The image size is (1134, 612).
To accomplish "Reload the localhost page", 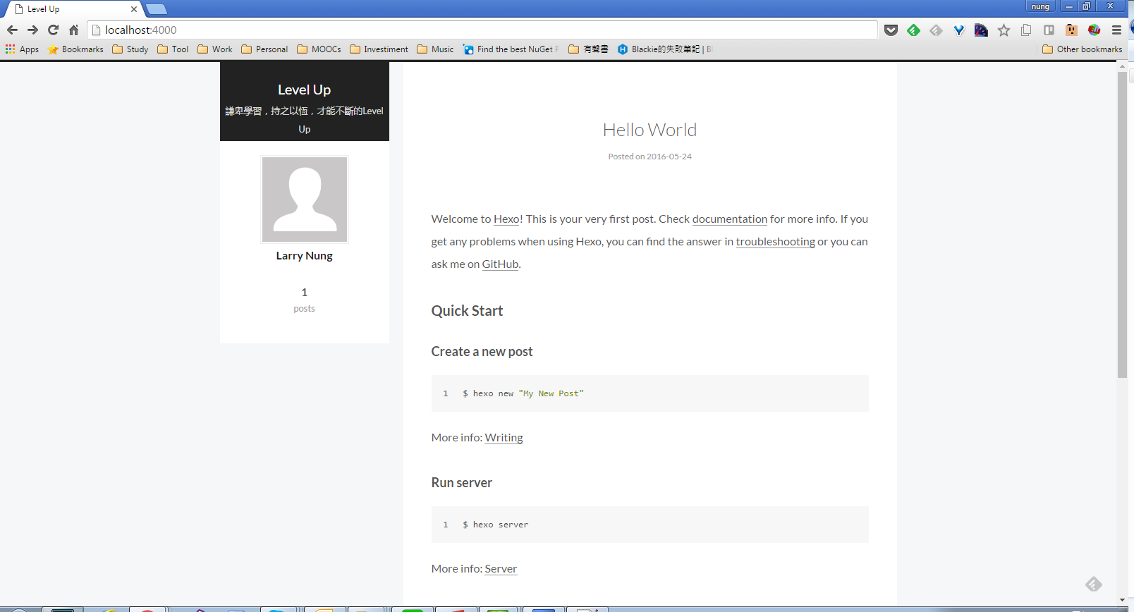I will click(x=53, y=30).
